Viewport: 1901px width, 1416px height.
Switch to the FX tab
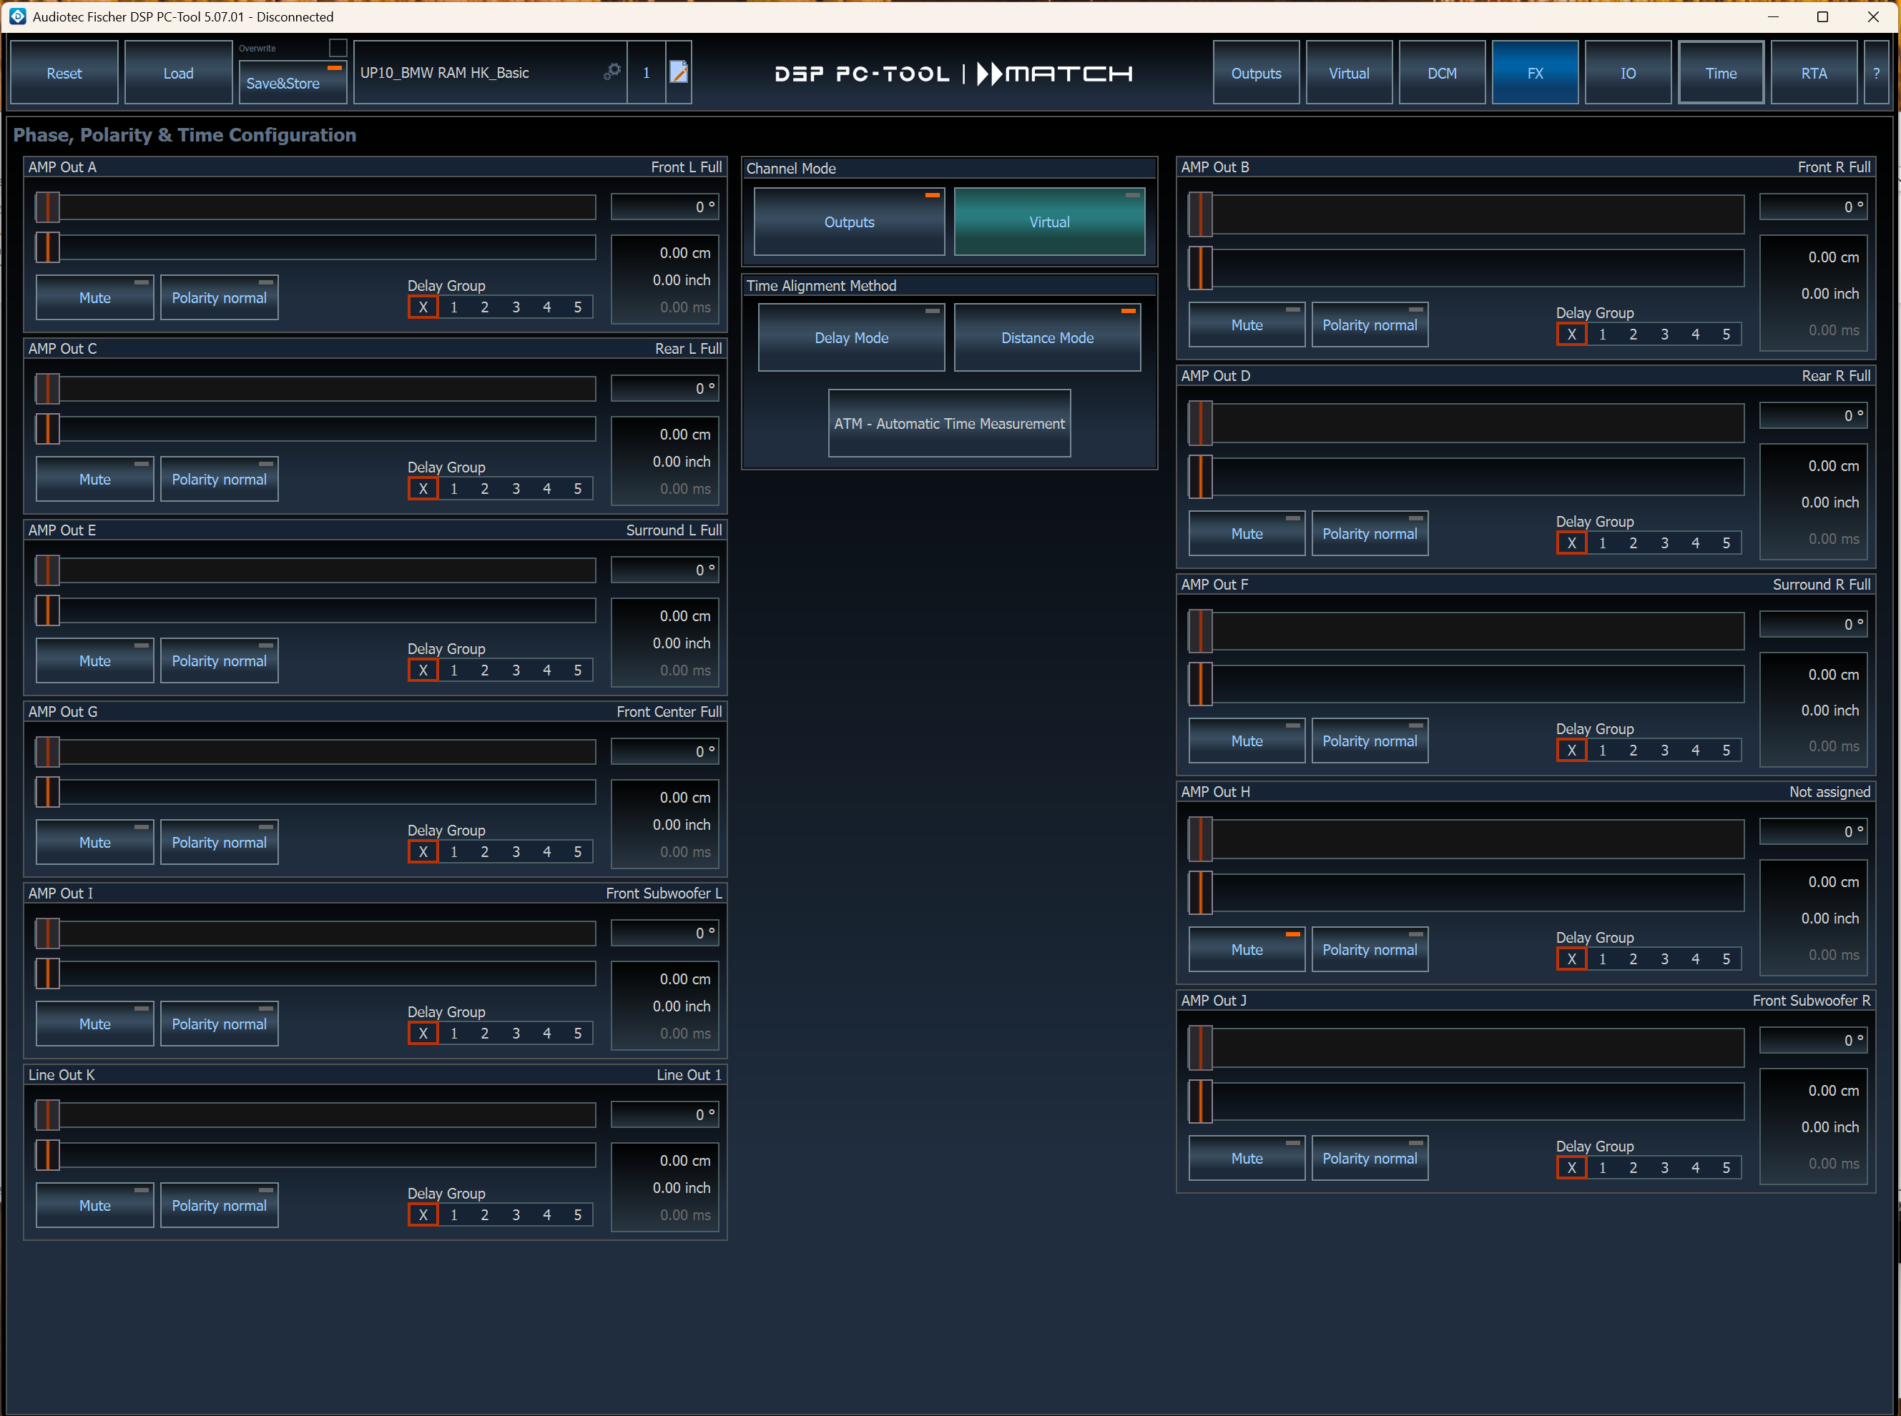tap(1535, 73)
